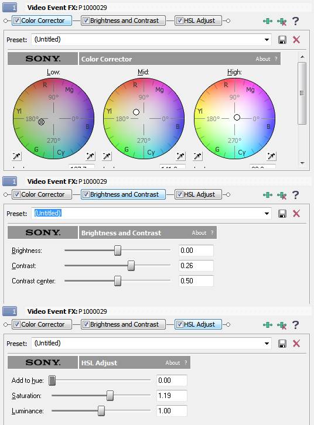Click the Low color wheel point handle
This screenshot has height=425, width=314.
(41, 122)
